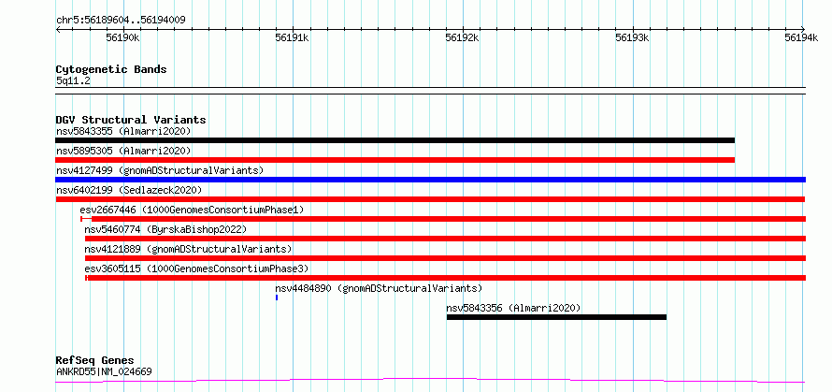Click the ANKRD55|NM_024669 gene label
This screenshot has height=392, width=832.
coord(104,371)
